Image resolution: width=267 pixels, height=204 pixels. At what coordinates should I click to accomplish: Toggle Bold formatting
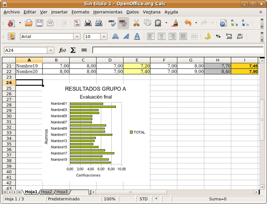pyautogui.click(x=116, y=37)
